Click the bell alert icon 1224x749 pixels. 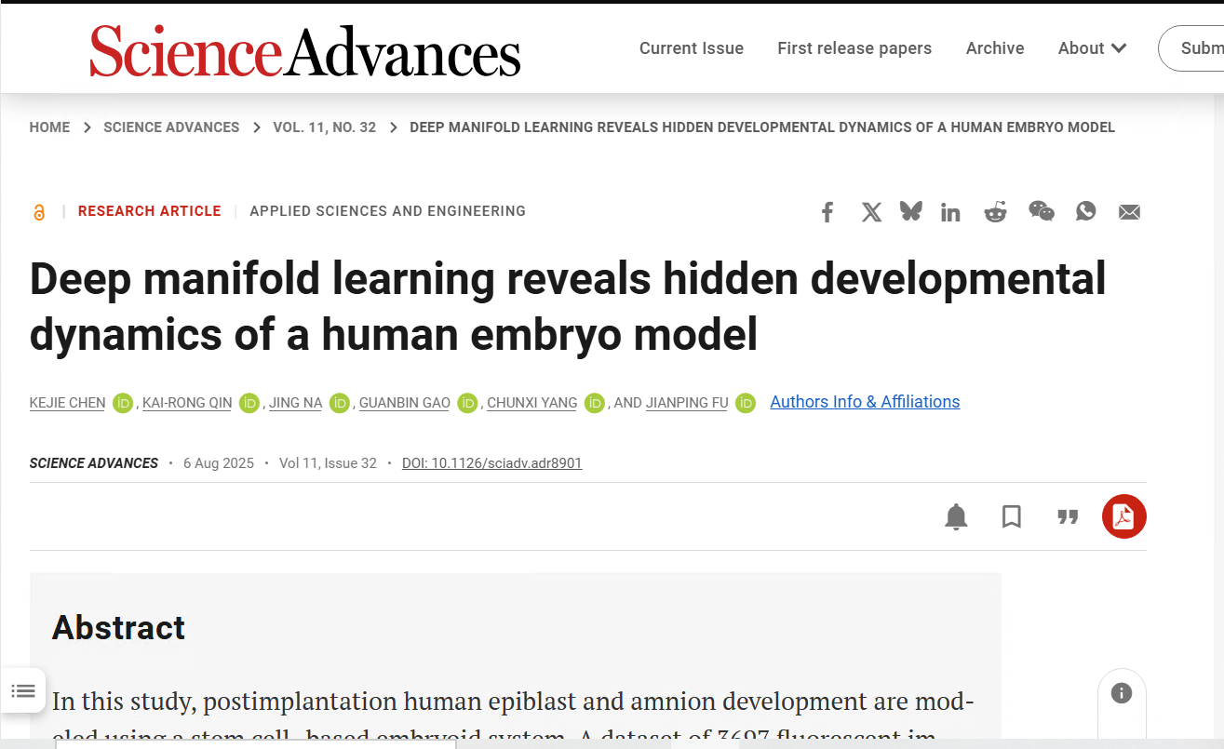(956, 516)
